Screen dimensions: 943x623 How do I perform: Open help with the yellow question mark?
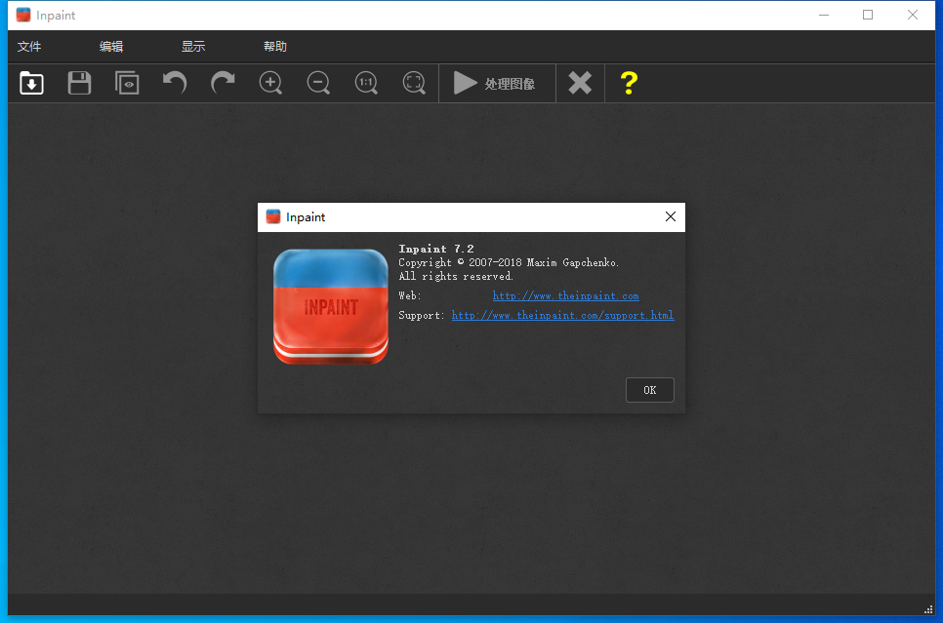[x=629, y=83]
